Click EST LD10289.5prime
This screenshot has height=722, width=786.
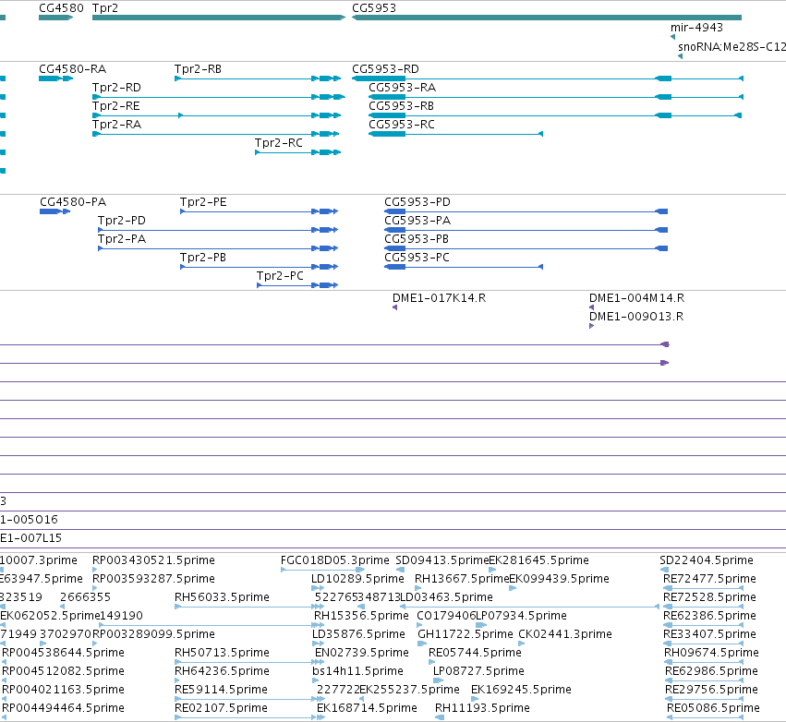click(x=357, y=579)
